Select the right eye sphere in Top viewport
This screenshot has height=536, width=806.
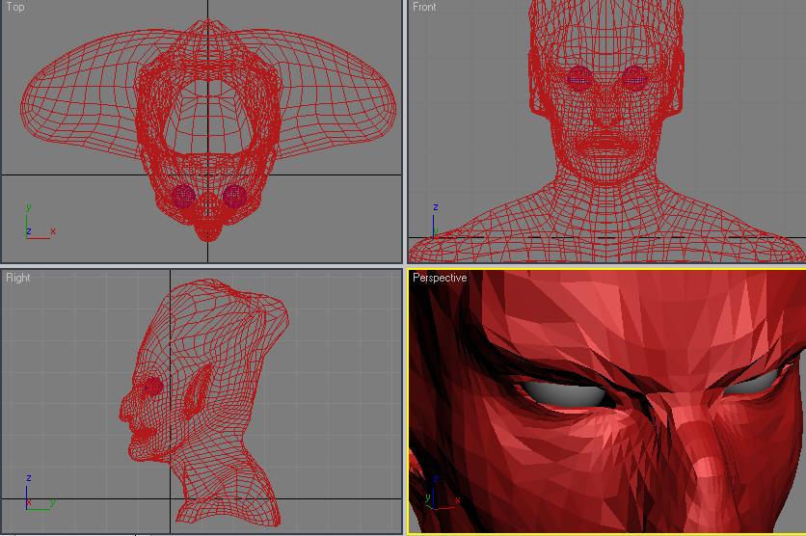[x=235, y=197]
